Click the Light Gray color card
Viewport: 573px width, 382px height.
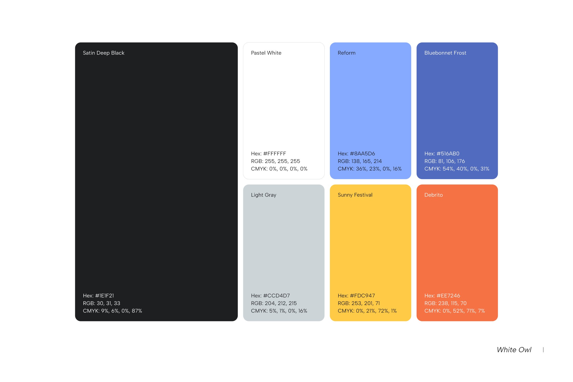click(284, 246)
